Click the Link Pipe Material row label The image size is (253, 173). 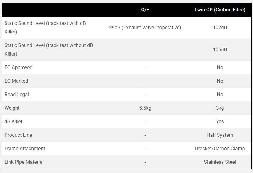pyautogui.click(x=24, y=162)
